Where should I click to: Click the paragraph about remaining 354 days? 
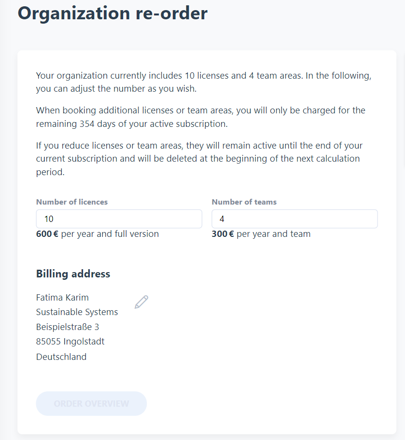(200, 117)
